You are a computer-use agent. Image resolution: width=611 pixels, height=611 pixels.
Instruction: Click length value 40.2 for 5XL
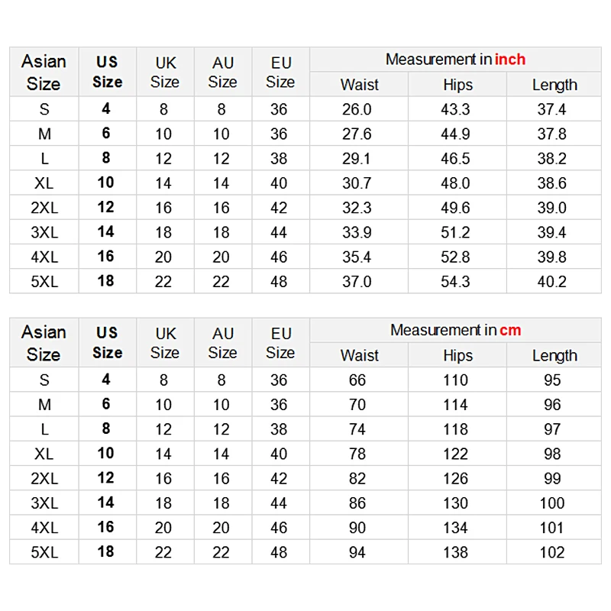tap(551, 282)
